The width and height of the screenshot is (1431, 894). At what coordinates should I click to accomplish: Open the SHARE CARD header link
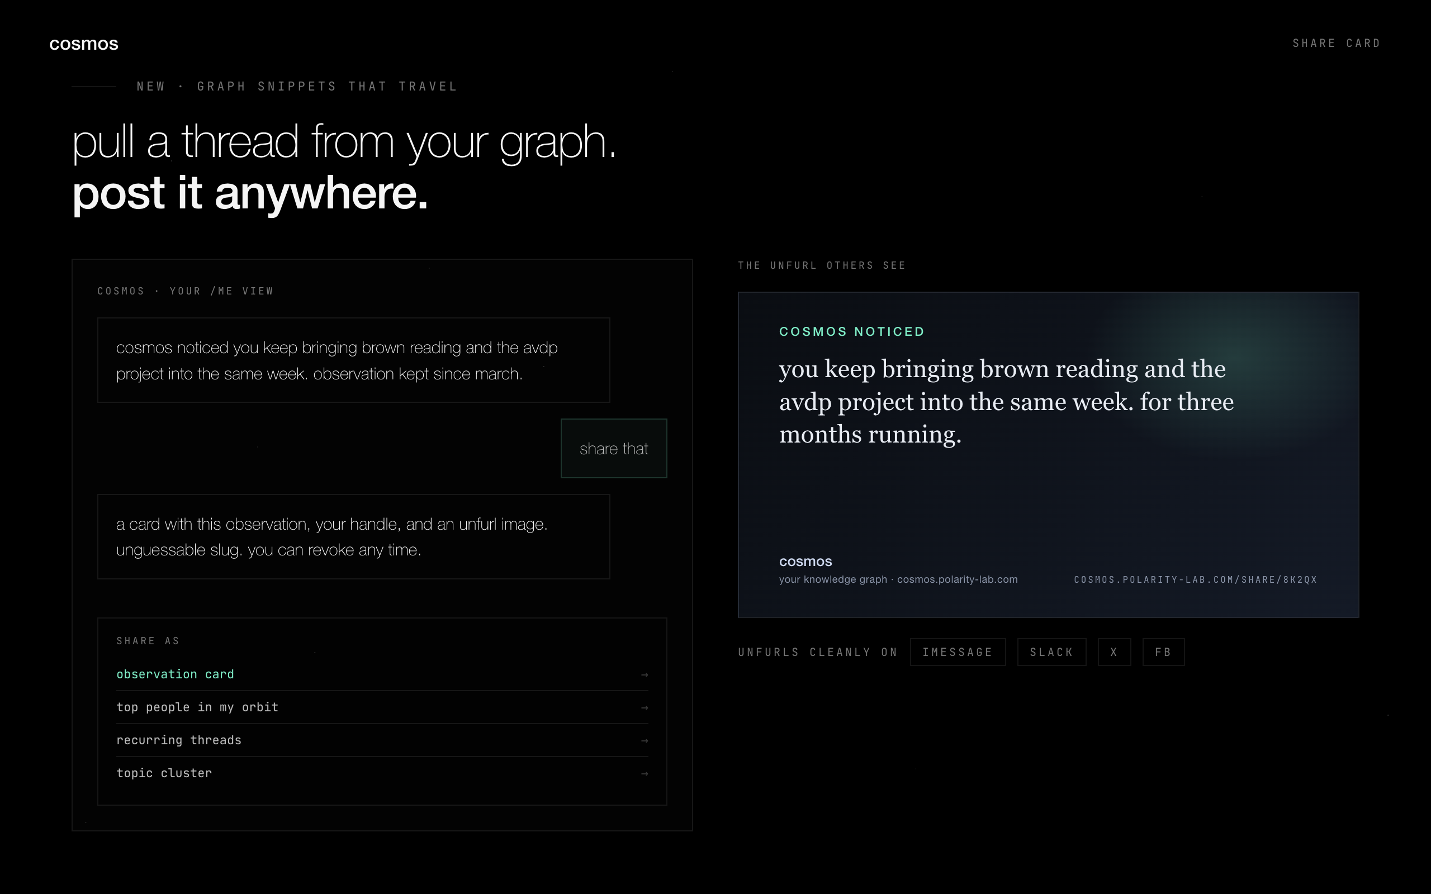(1336, 43)
